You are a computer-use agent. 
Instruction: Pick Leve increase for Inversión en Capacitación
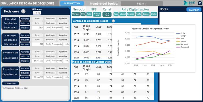[37, 52]
